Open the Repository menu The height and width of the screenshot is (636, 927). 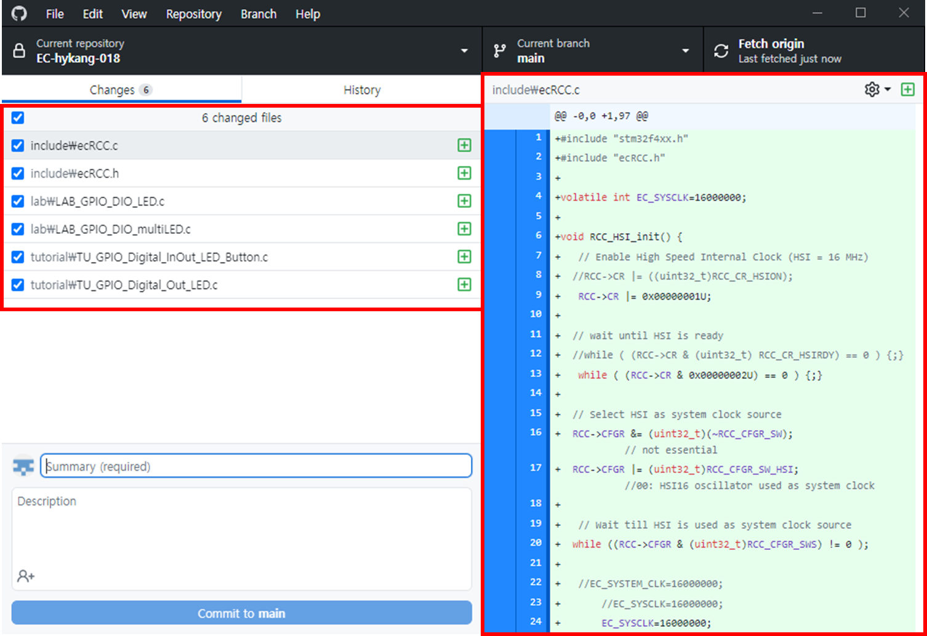pyautogui.click(x=193, y=14)
